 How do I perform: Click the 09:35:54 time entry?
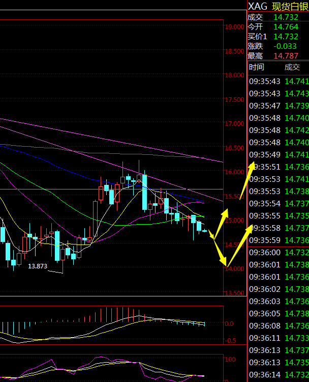(264, 204)
